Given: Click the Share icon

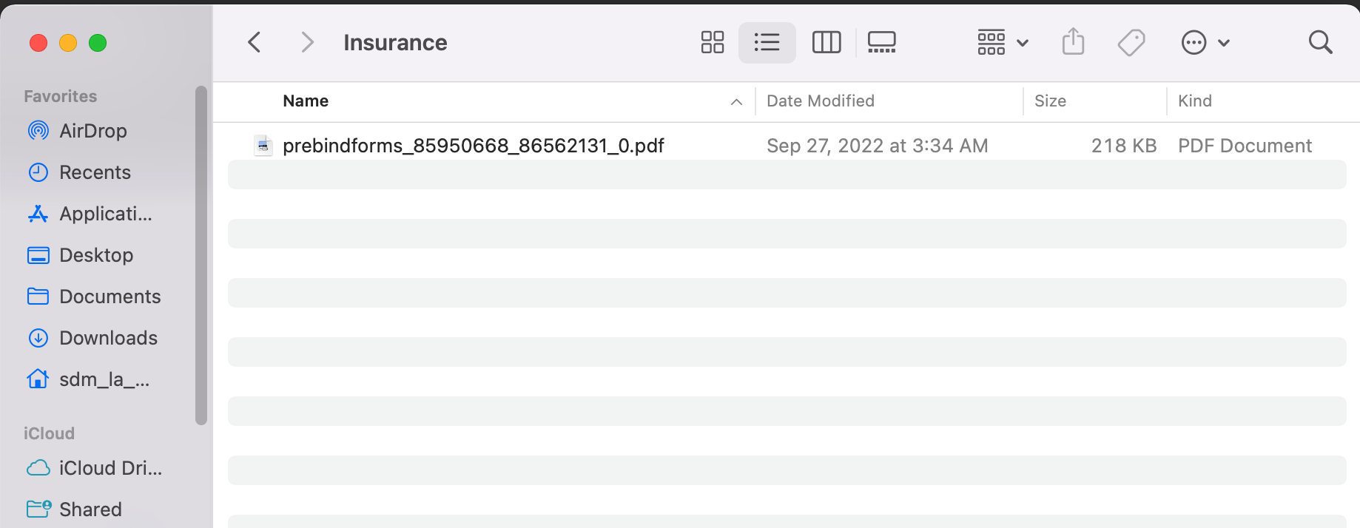Looking at the screenshot, I should [1073, 42].
